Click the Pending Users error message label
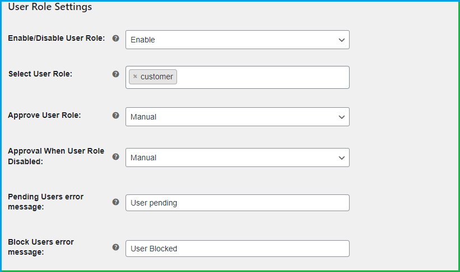 click(x=45, y=202)
